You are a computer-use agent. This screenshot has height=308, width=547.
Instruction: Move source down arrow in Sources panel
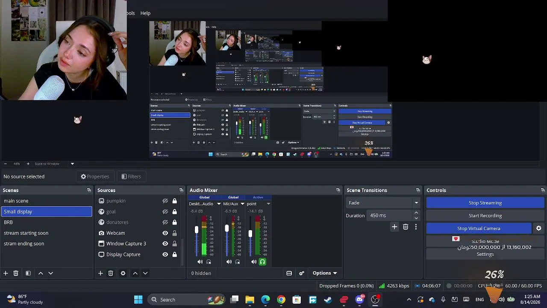tap(145, 273)
